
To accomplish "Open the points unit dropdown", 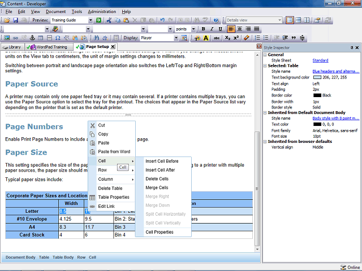I will pyautogui.click(x=193, y=29).
